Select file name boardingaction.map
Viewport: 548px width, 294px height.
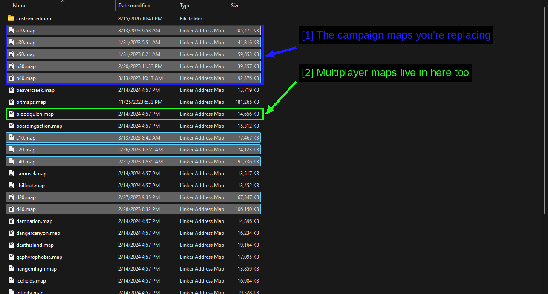39,126
